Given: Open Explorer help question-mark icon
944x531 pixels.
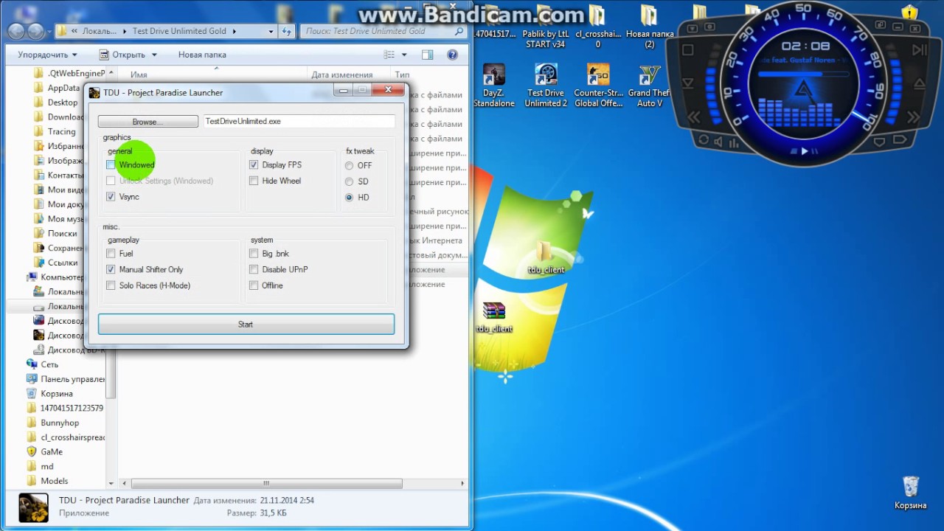Looking at the screenshot, I should [x=452, y=55].
